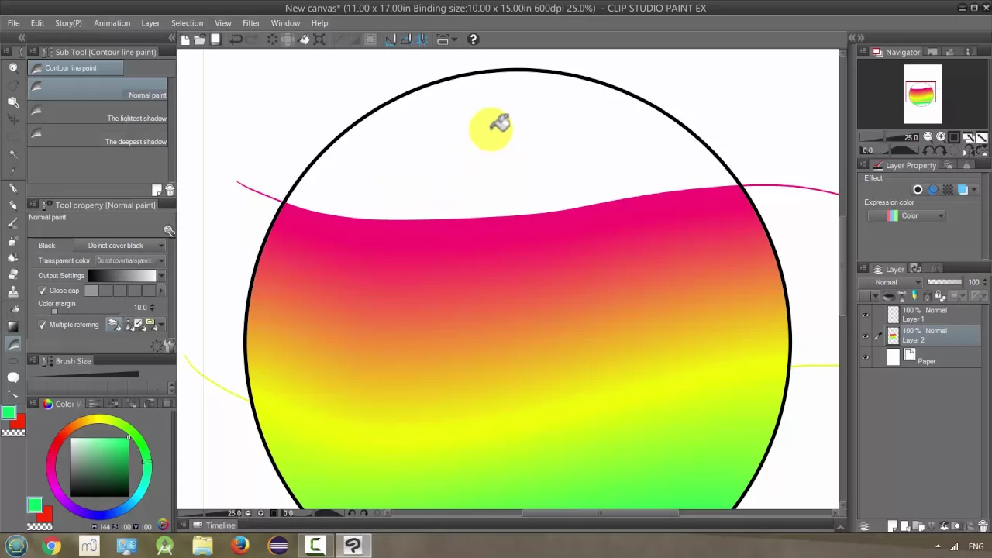Select Contour line paint group tab
The width and height of the screenshot is (992, 558).
click(74, 68)
